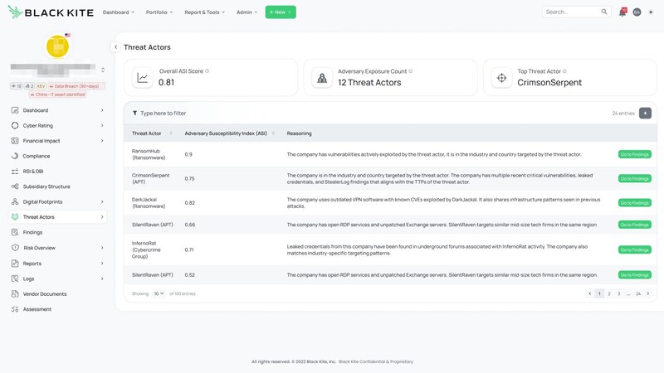
Task: Go to Findings for CrimsonSerpent row
Action: point(634,178)
